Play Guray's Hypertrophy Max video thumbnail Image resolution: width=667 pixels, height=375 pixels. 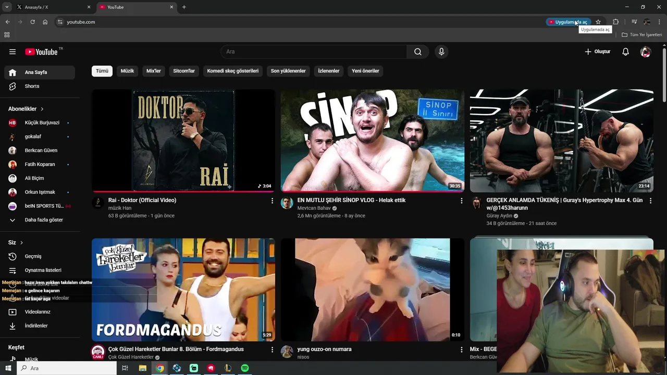coord(562,141)
